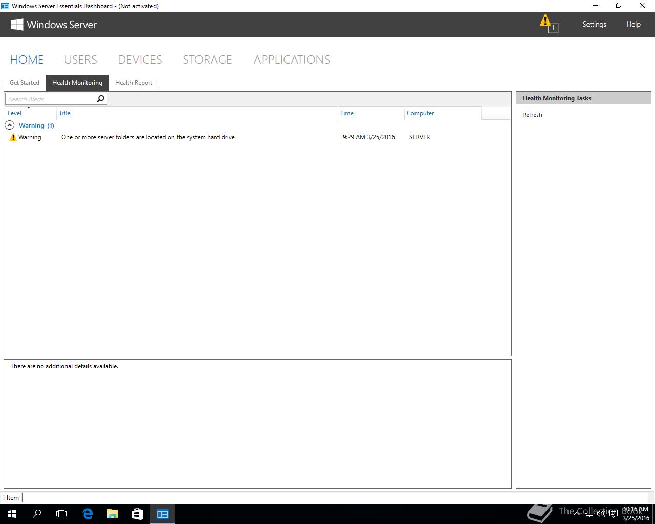
Task: Click the search magnifier in Search Alerts
Action: pos(101,99)
